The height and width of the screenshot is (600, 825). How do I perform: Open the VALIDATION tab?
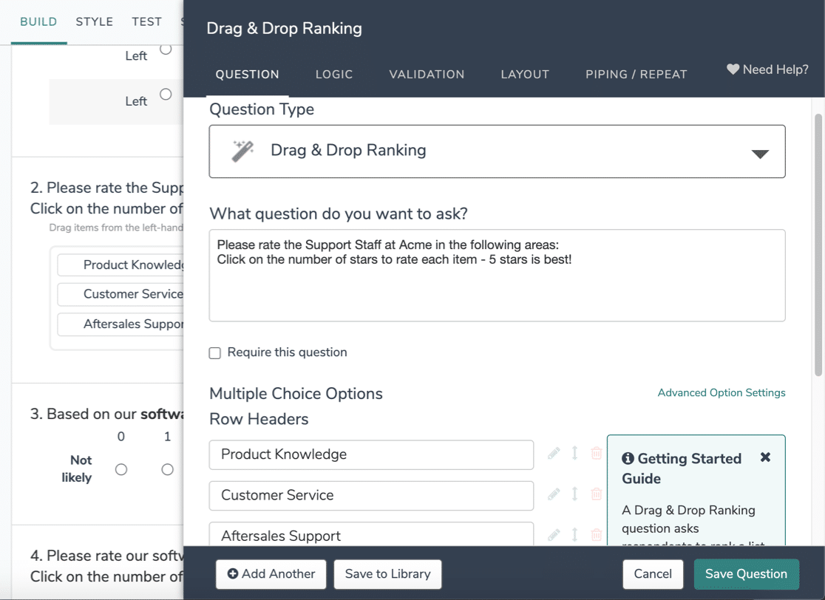click(x=427, y=74)
